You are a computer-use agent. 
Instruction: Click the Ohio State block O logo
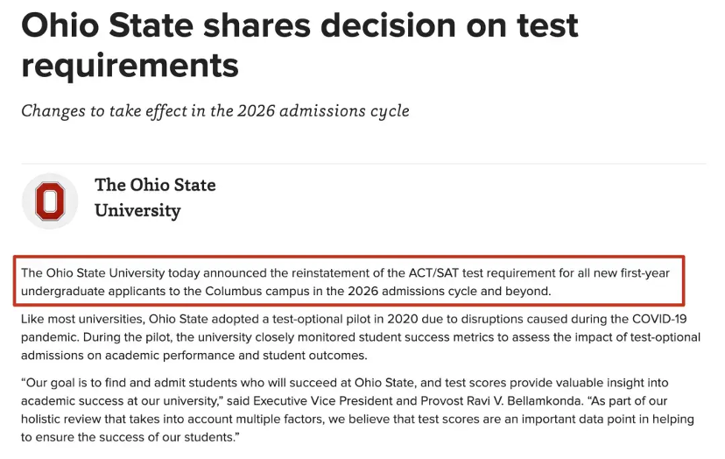point(50,201)
